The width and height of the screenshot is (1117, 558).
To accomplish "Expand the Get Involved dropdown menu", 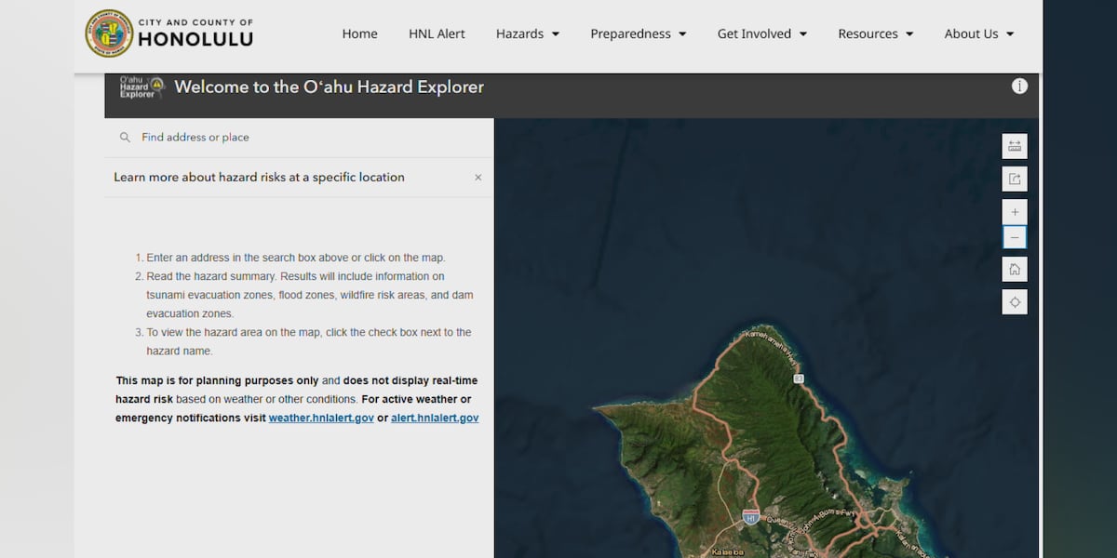I will pyautogui.click(x=762, y=33).
